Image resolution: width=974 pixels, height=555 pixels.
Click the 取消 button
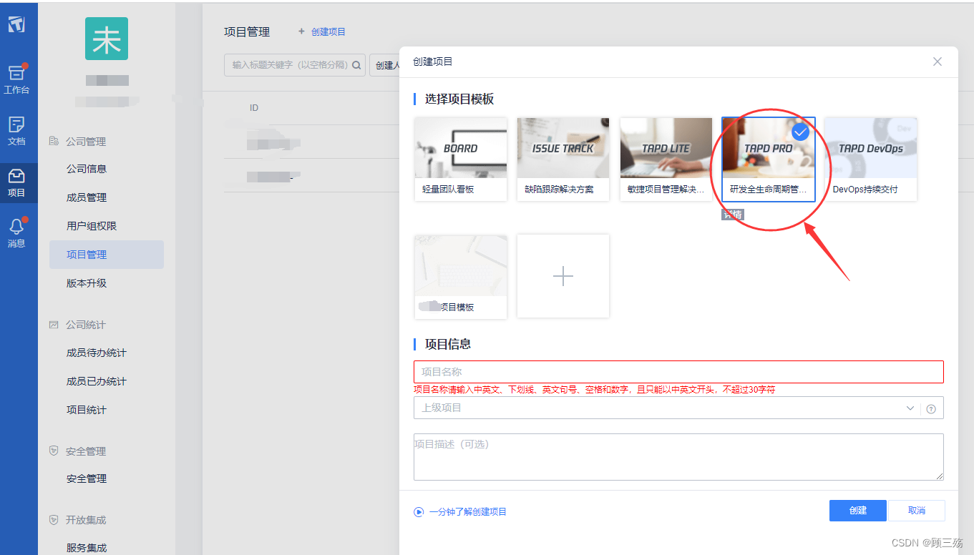coord(917,511)
